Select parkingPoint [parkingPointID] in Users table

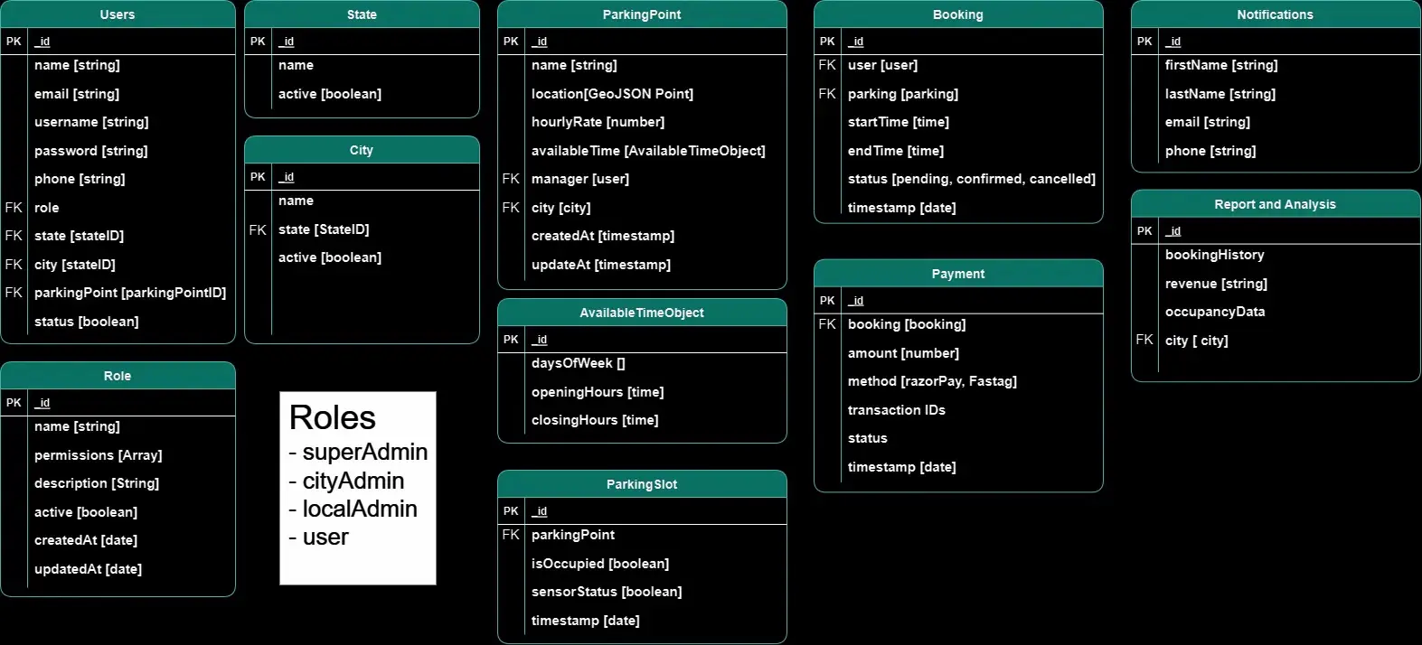(x=130, y=293)
